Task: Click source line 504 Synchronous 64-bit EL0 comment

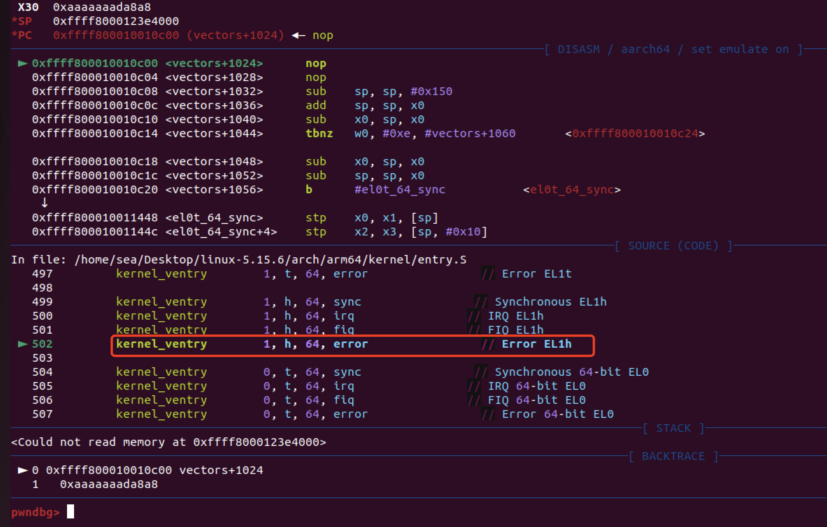Action: click(571, 372)
